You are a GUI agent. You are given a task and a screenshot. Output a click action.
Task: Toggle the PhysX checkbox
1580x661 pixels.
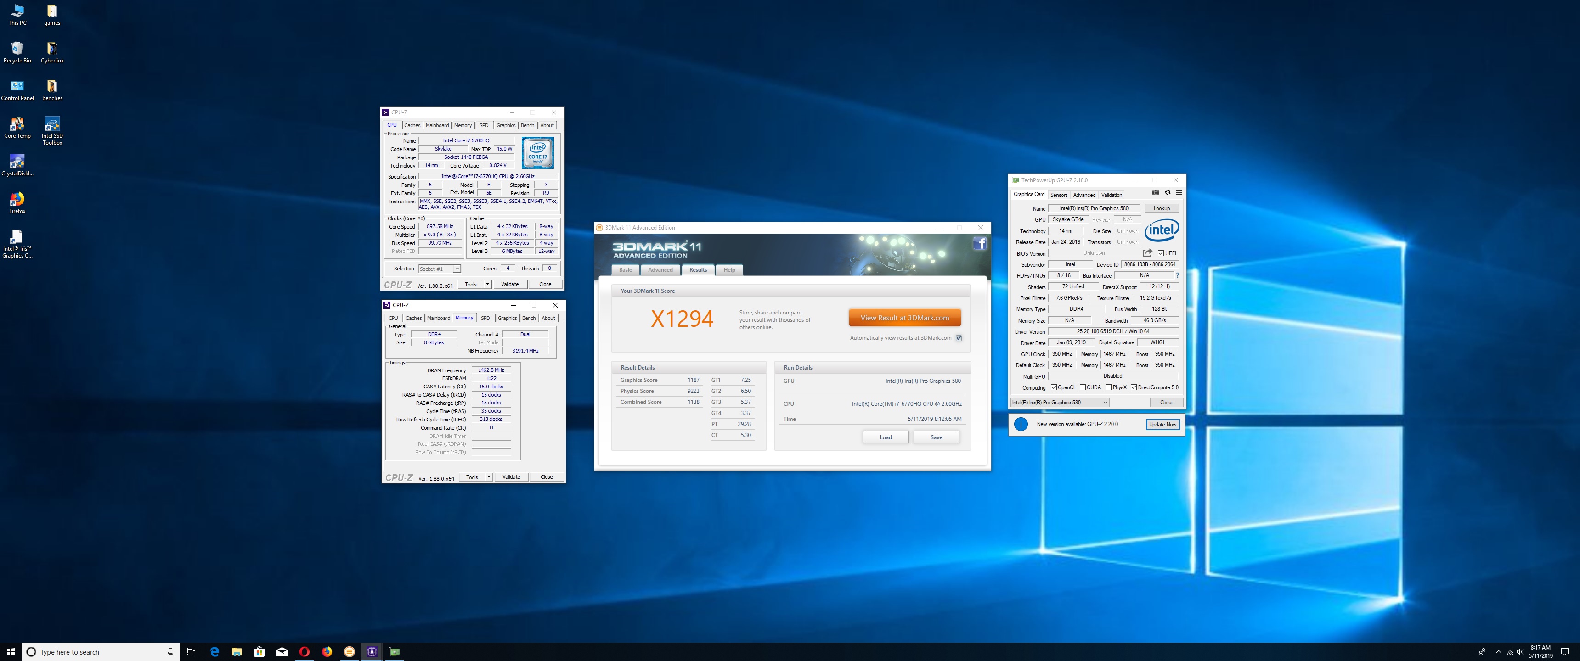[1108, 387]
